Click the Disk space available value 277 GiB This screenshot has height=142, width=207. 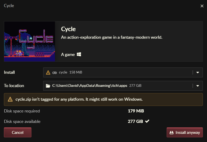click(x=136, y=121)
